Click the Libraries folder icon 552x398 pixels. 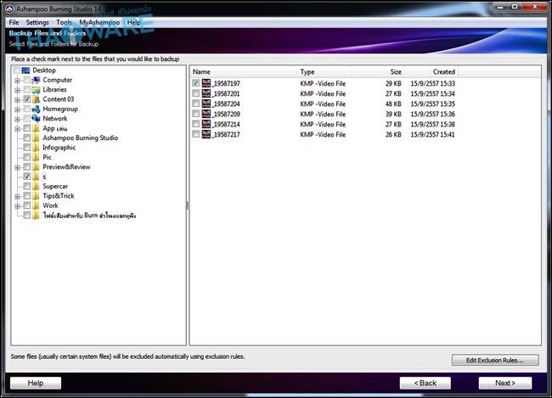36,90
